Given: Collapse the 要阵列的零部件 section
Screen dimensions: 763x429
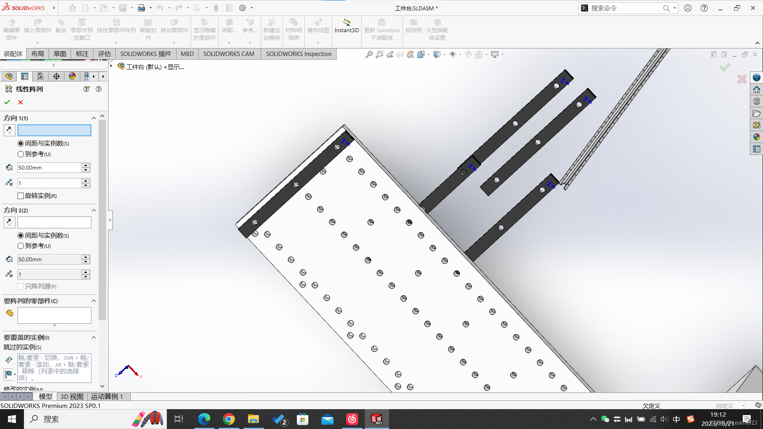Looking at the screenshot, I should [94, 301].
